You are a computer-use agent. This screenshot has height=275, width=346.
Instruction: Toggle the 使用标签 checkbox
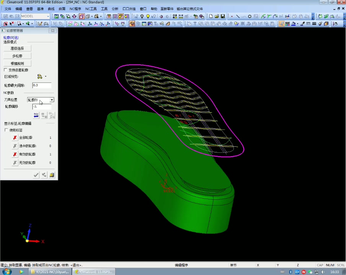click(x=6, y=130)
